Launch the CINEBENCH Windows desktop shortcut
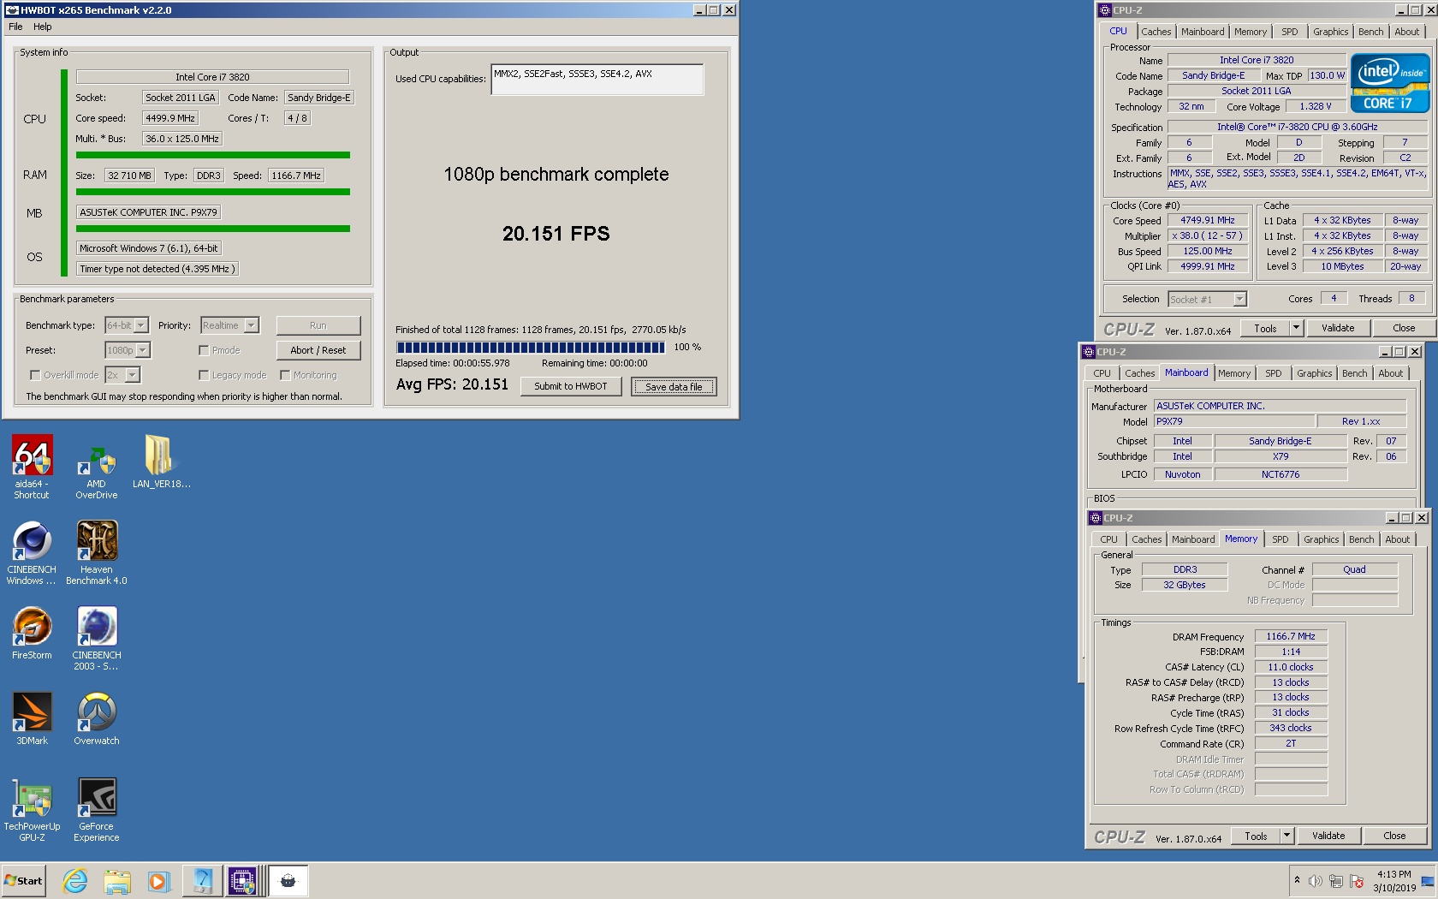The image size is (1438, 899). pyautogui.click(x=32, y=552)
